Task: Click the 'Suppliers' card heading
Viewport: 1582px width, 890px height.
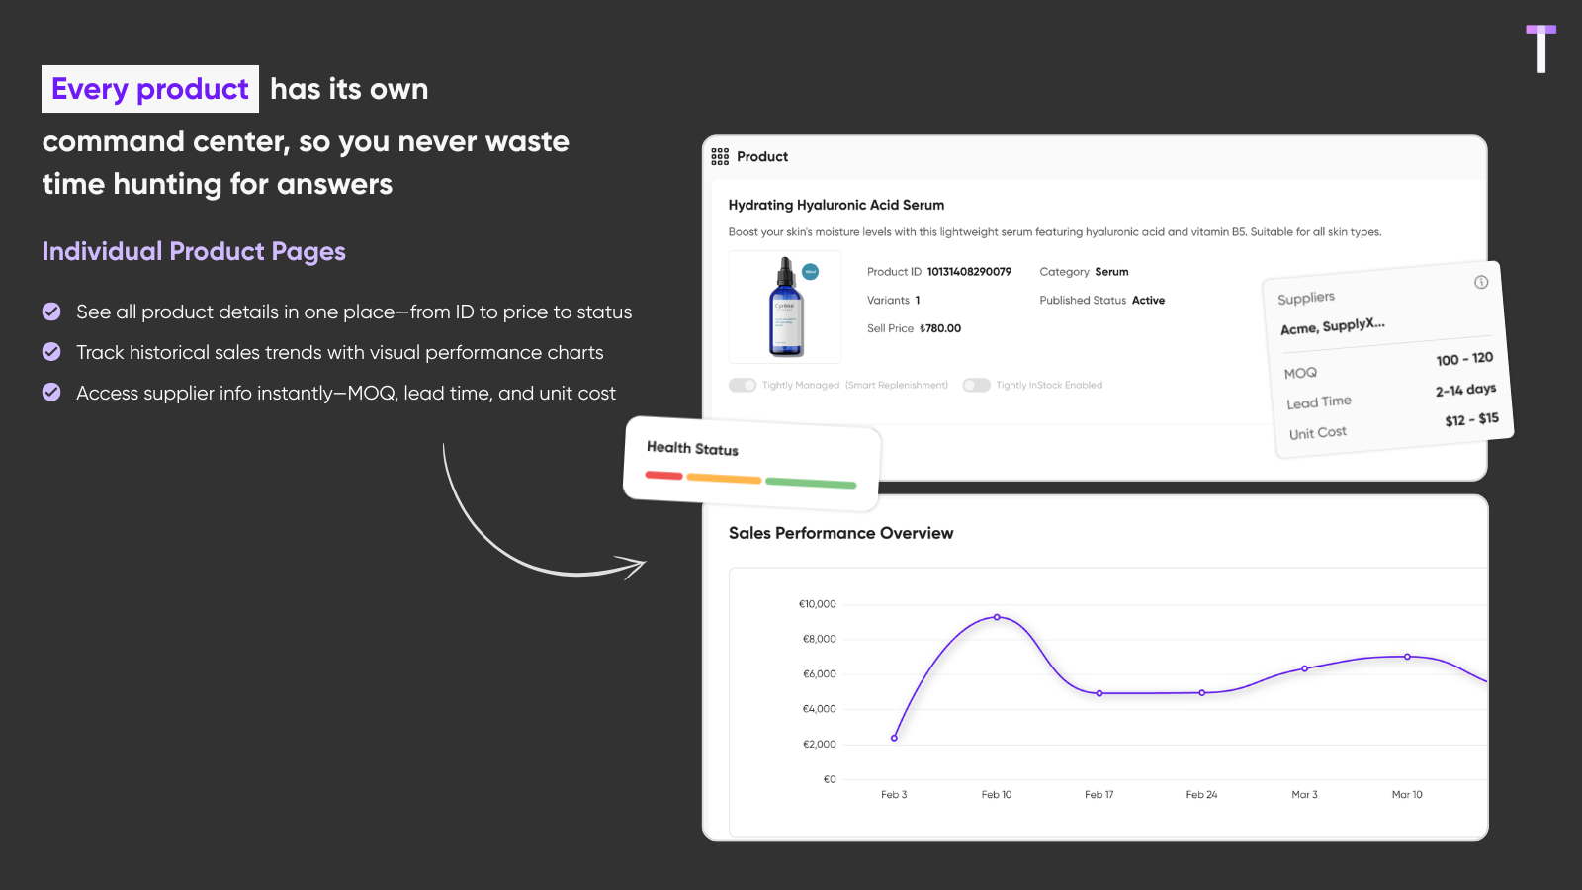Action: [1306, 298]
